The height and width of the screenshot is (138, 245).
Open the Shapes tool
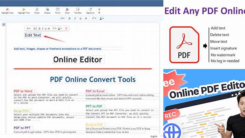pos(47,11)
